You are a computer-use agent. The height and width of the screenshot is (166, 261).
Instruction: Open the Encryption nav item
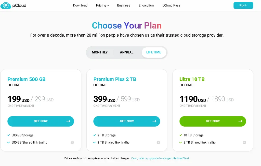[x=146, y=6]
